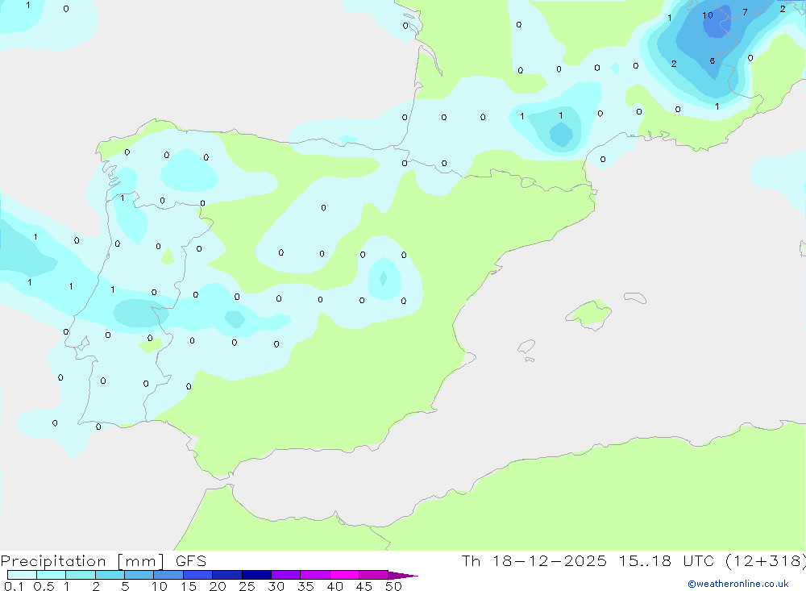Click the legend label '30'

point(276,586)
